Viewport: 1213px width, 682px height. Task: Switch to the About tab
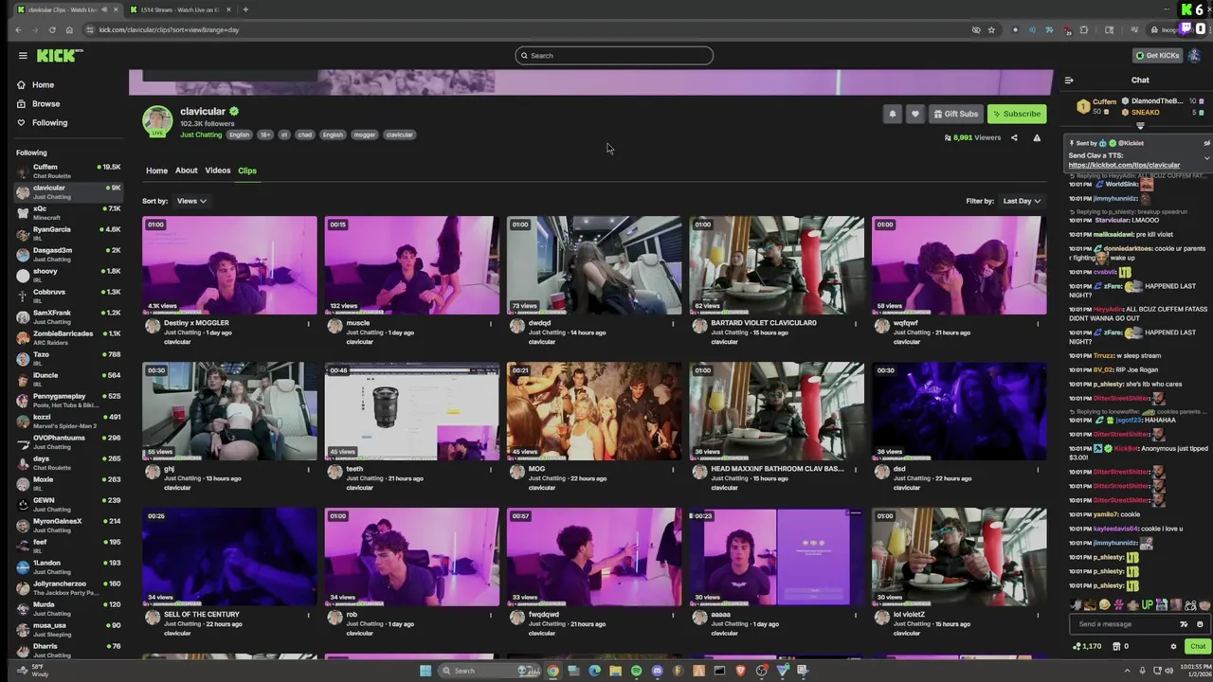coord(186,170)
